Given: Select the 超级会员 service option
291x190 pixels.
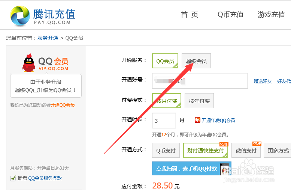Looking at the screenshot, I should (x=196, y=61).
